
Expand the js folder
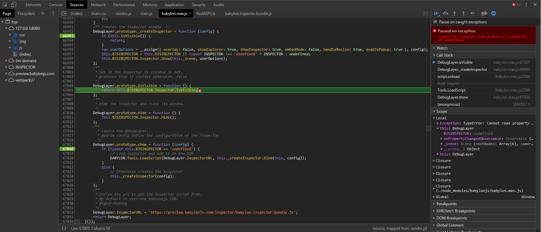click(x=10, y=48)
